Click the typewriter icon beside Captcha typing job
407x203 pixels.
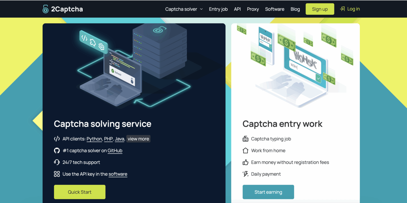click(245, 139)
